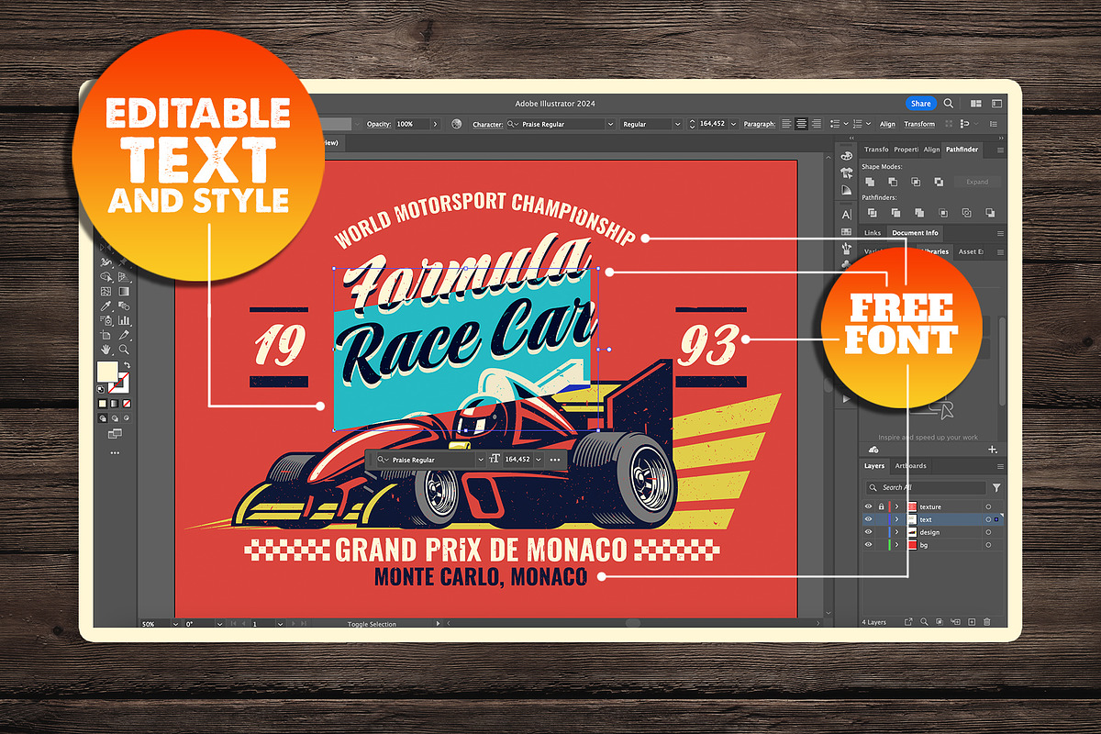Click Crop pathfinder icon
Image resolution: width=1101 pixels, height=734 pixels.
943,213
